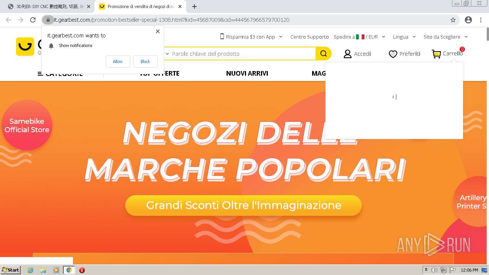Viewport: 489px width, 275px height.
Task: Click the browser back arrow
Action: click(x=9, y=20)
